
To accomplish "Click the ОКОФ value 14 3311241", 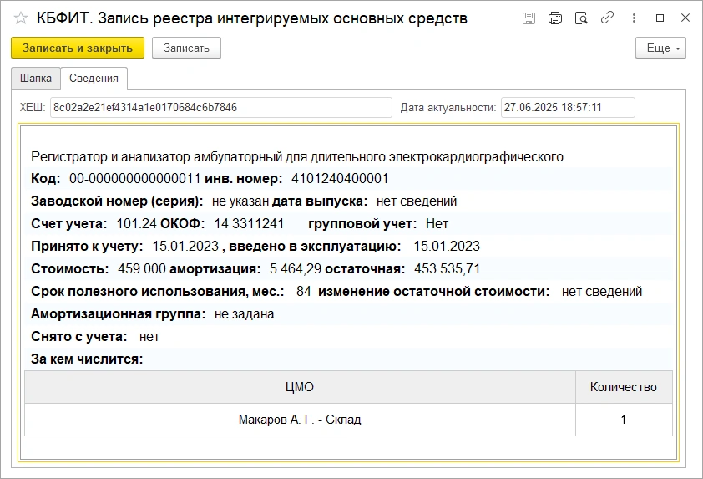I will click(249, 223).
